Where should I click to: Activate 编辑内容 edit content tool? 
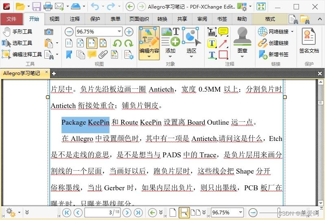(x=149, y=43)
